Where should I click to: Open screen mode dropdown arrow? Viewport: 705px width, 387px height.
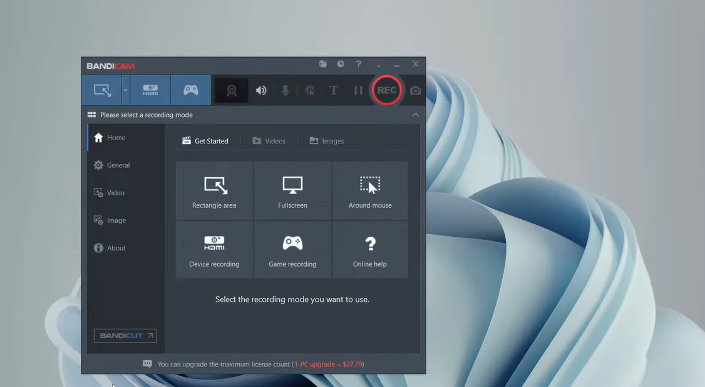click(x=125, y=90)
